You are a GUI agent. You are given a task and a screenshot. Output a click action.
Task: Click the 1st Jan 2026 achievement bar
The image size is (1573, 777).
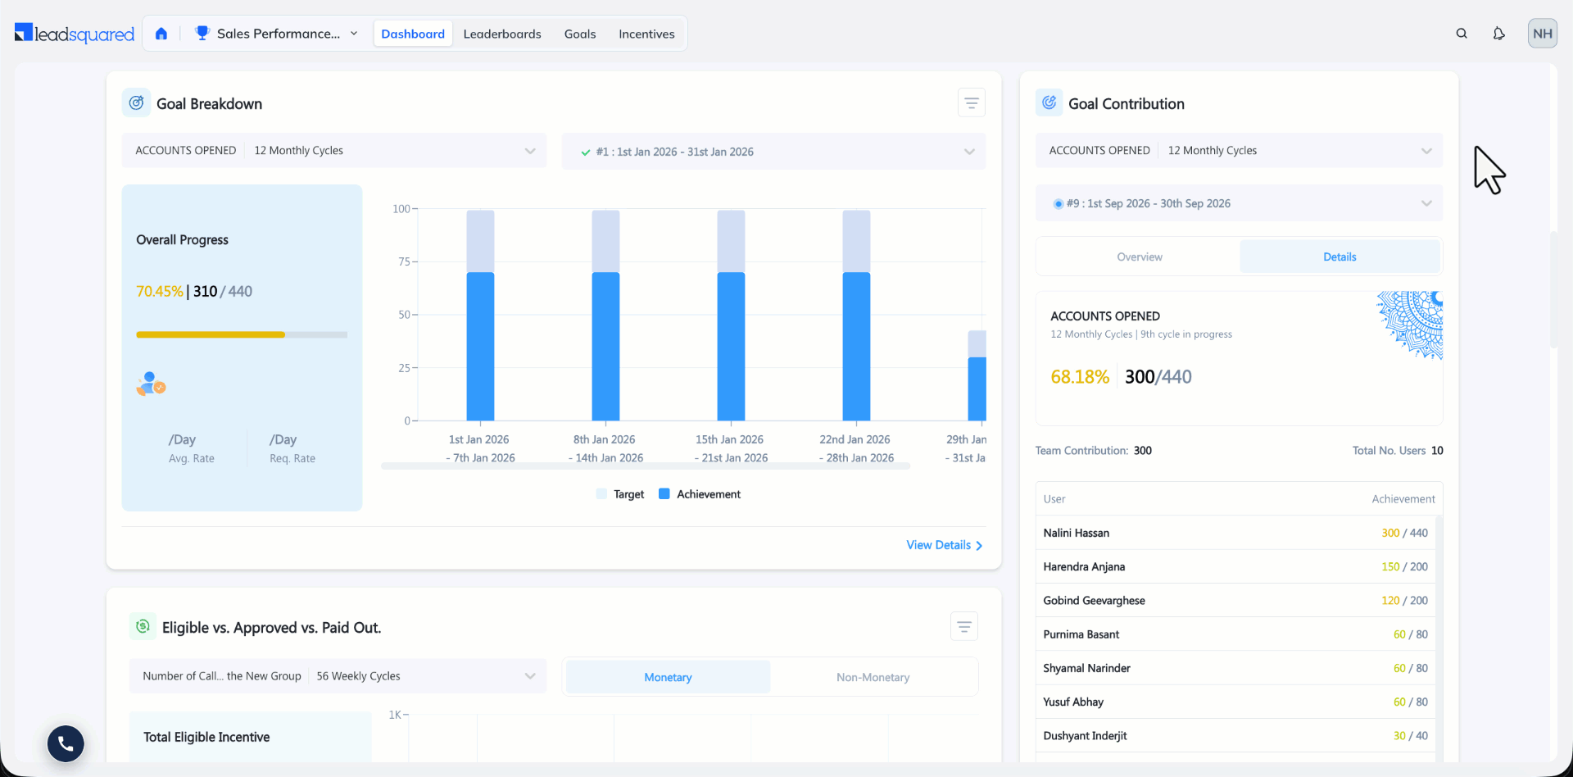pyautogui.click(x=480, y=347)
